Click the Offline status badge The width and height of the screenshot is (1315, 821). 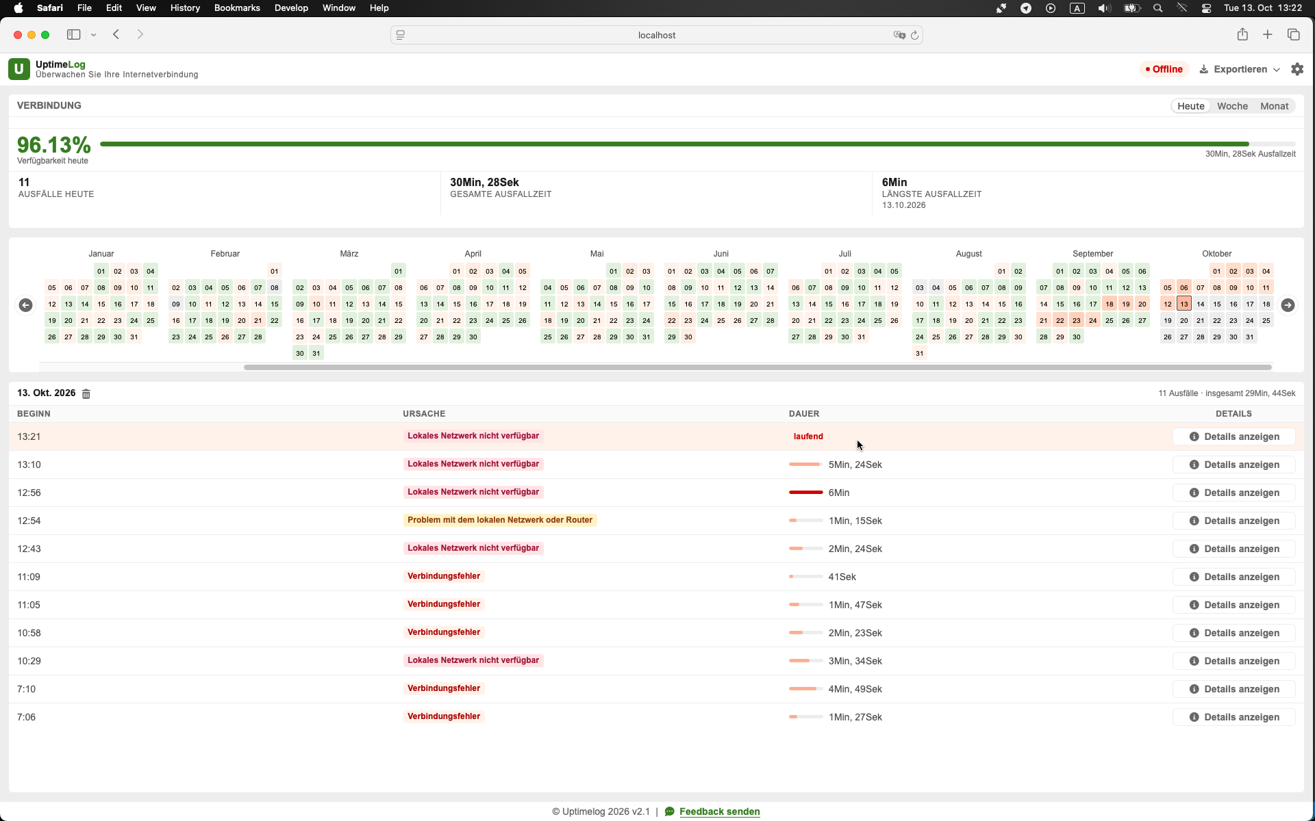tap(1164, 69)
